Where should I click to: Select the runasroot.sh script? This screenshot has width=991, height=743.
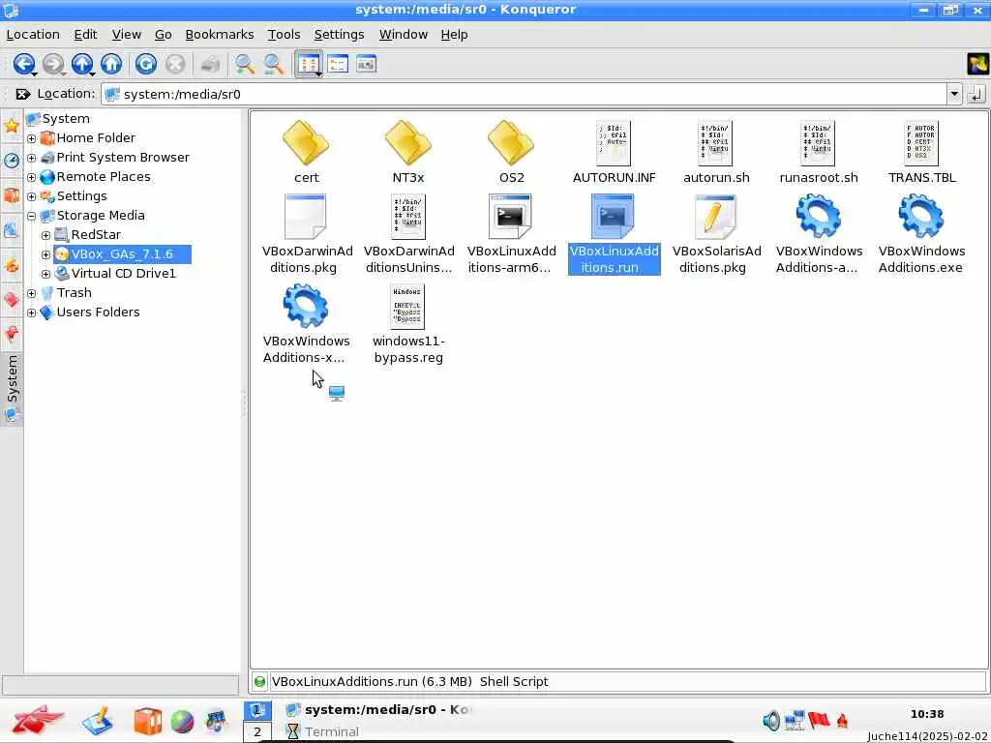tap(819, 152)
